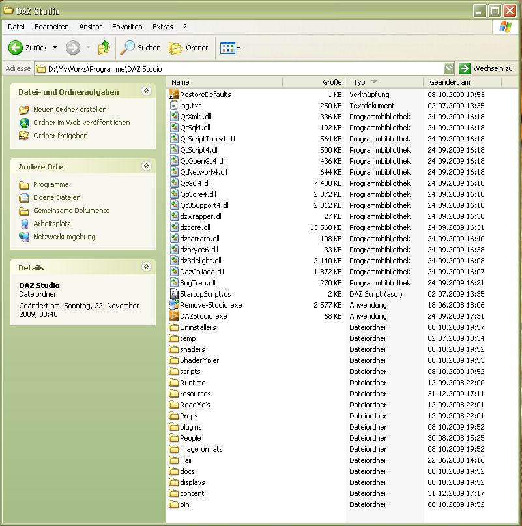Click the Gemeinsame Dokumente link
The width and height of the screenshot is (522, 526).
pyautogui.click(x=72, y=211)
